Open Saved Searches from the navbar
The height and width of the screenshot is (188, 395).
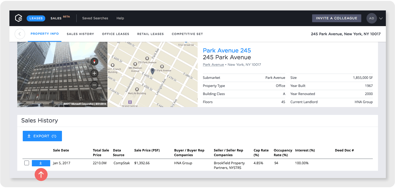click(x=95, y=18)
